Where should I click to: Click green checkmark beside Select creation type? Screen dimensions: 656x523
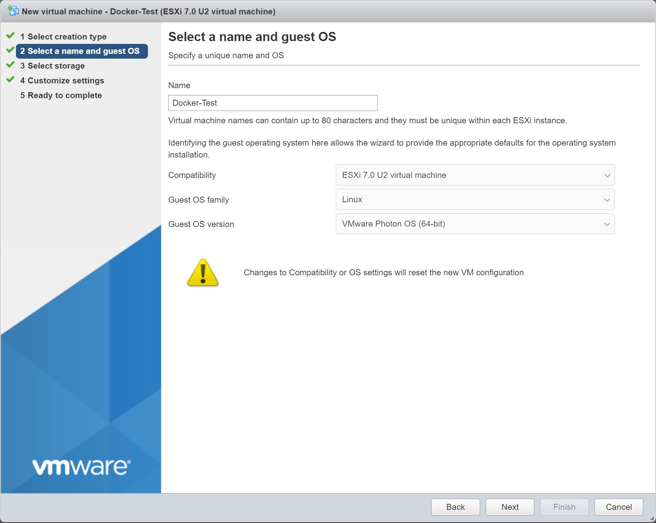click(10, 36)
